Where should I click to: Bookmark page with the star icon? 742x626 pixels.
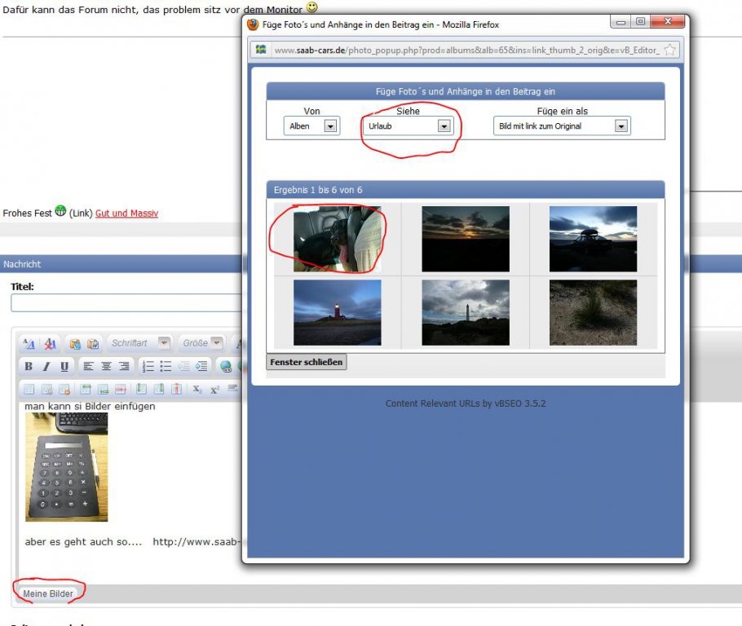pyautogui.click(x=669, y=50)
